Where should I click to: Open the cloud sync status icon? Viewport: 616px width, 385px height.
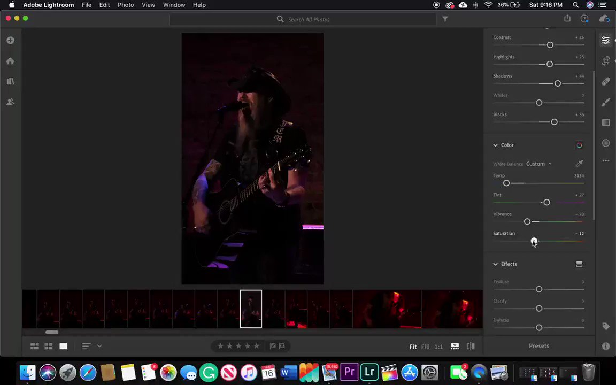pos(604,19)
